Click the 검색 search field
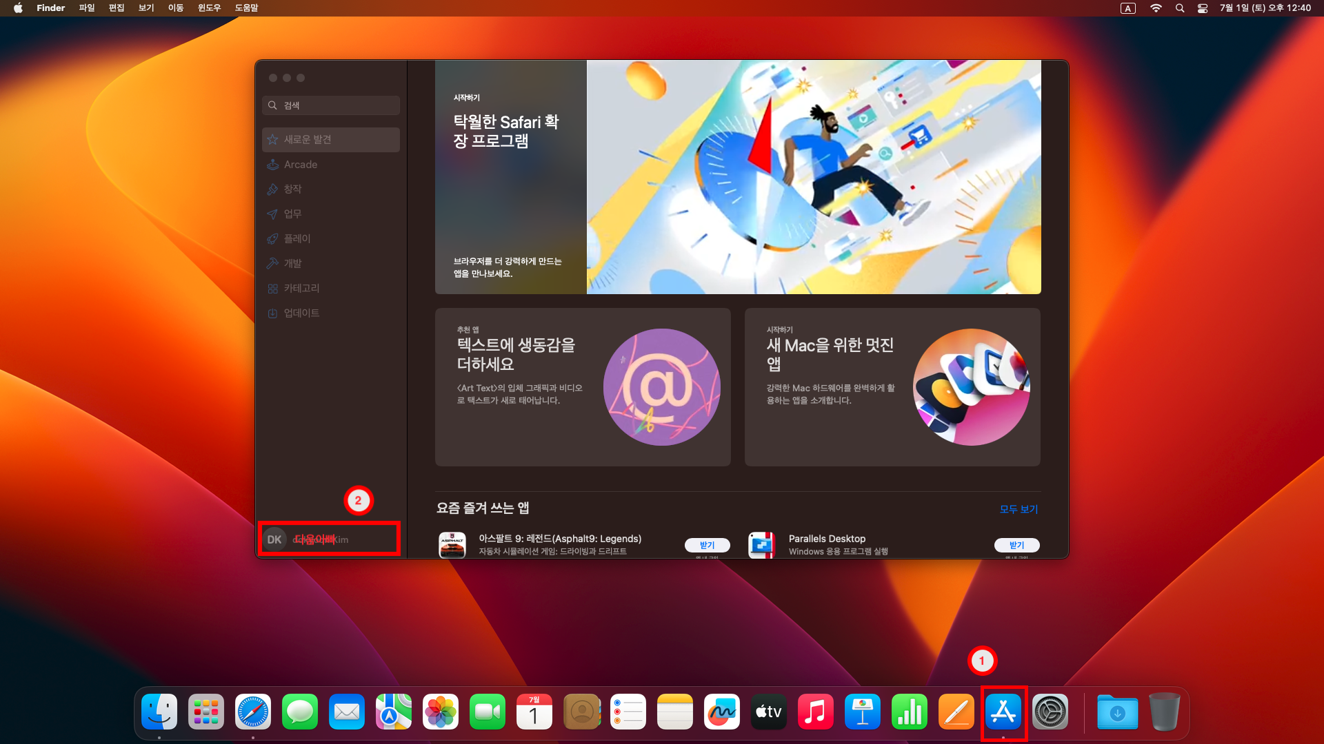This screenshot has width=1324, height=744. click(x=331, y=105)
